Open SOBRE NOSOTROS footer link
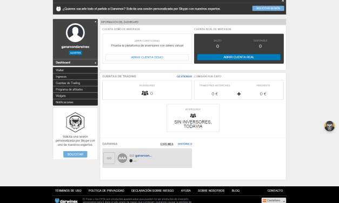The height and width of the screenshot is (203, 339). [211, 191]
